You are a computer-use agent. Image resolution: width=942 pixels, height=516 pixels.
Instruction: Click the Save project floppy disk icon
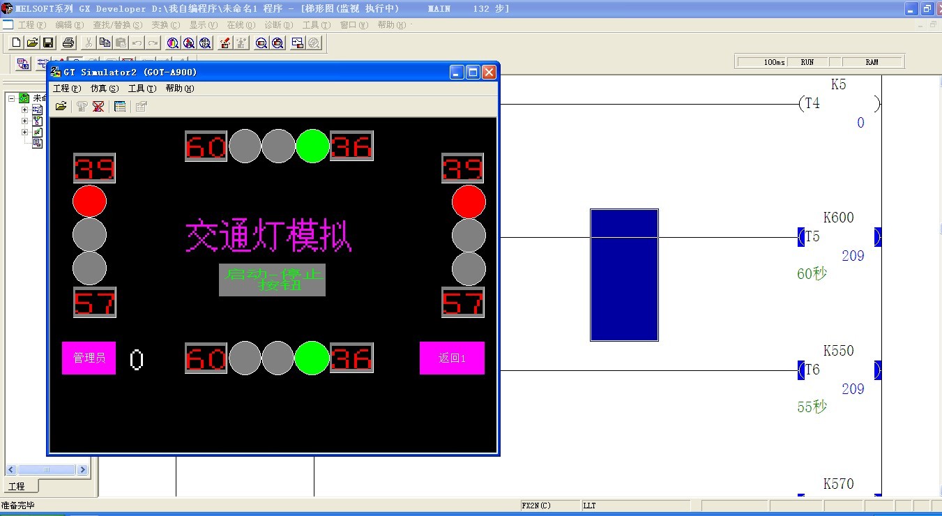click(48, 43)
